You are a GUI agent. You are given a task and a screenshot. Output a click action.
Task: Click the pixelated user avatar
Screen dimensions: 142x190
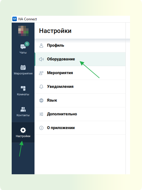[x=23, y=31]
